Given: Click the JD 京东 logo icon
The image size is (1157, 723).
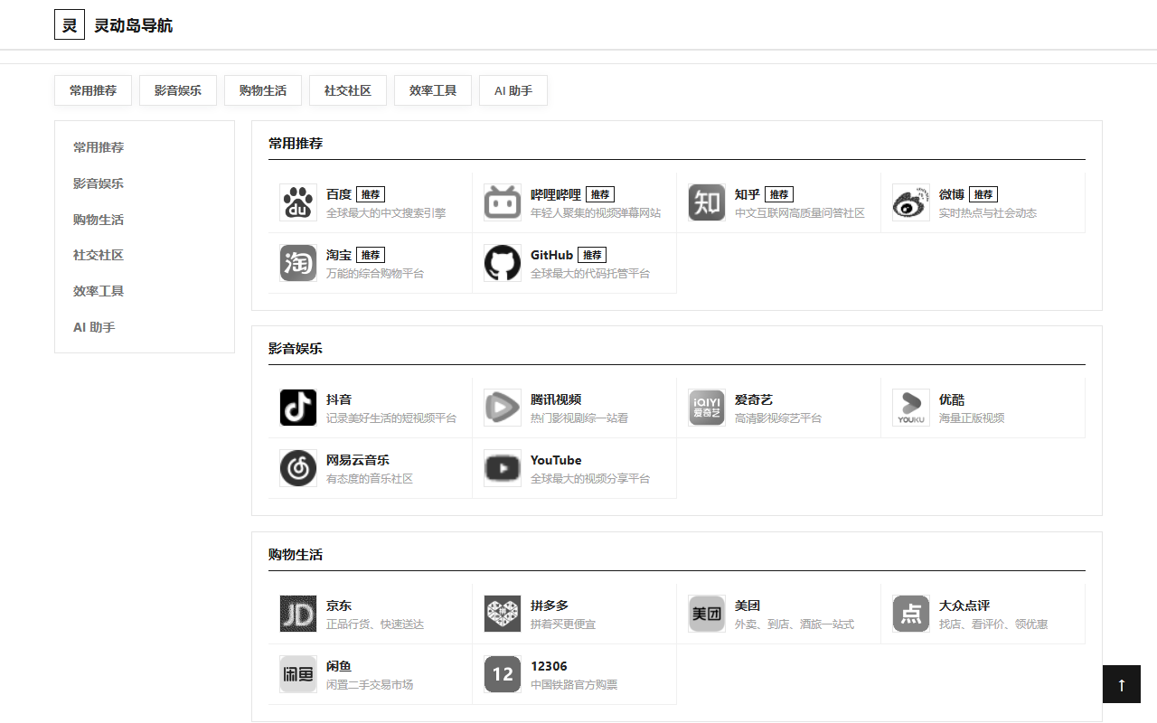Looking at the screenshot, I should click(x=298, y=614).
